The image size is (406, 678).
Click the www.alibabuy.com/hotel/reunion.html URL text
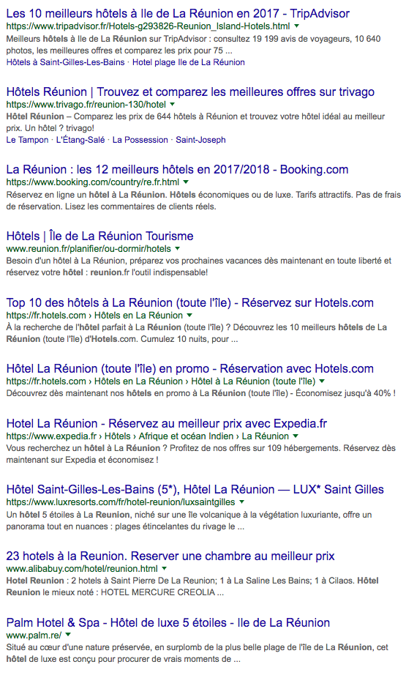[82, 569]
